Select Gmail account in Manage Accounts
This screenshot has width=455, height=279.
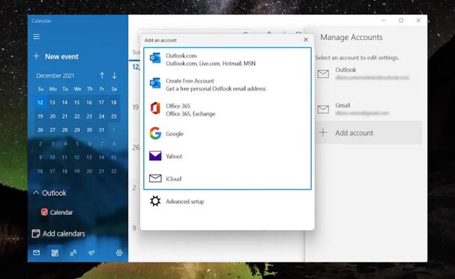click(x=369, y=109)
